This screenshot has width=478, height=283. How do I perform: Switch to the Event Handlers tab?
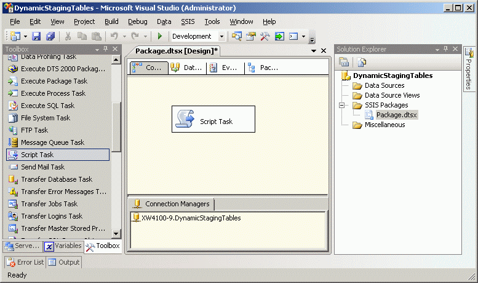point(225,68)
